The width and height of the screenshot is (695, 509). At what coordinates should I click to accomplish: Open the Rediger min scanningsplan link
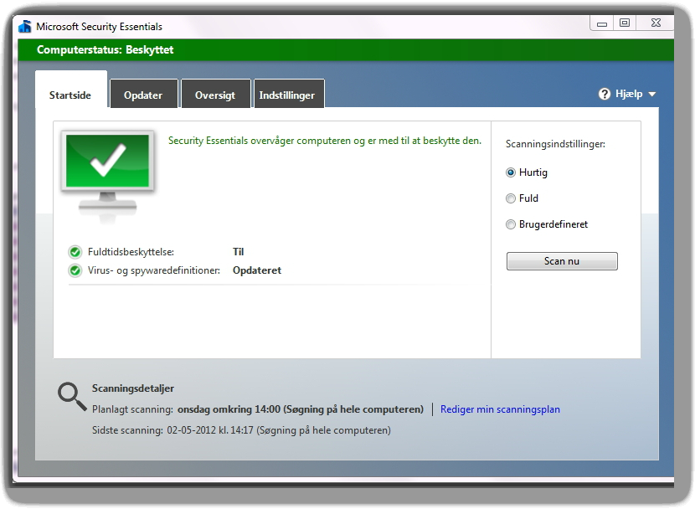pyautogui.click(x=500, y=409)
